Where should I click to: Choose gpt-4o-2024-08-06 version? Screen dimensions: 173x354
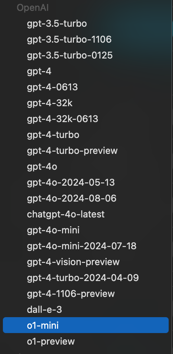86,198
